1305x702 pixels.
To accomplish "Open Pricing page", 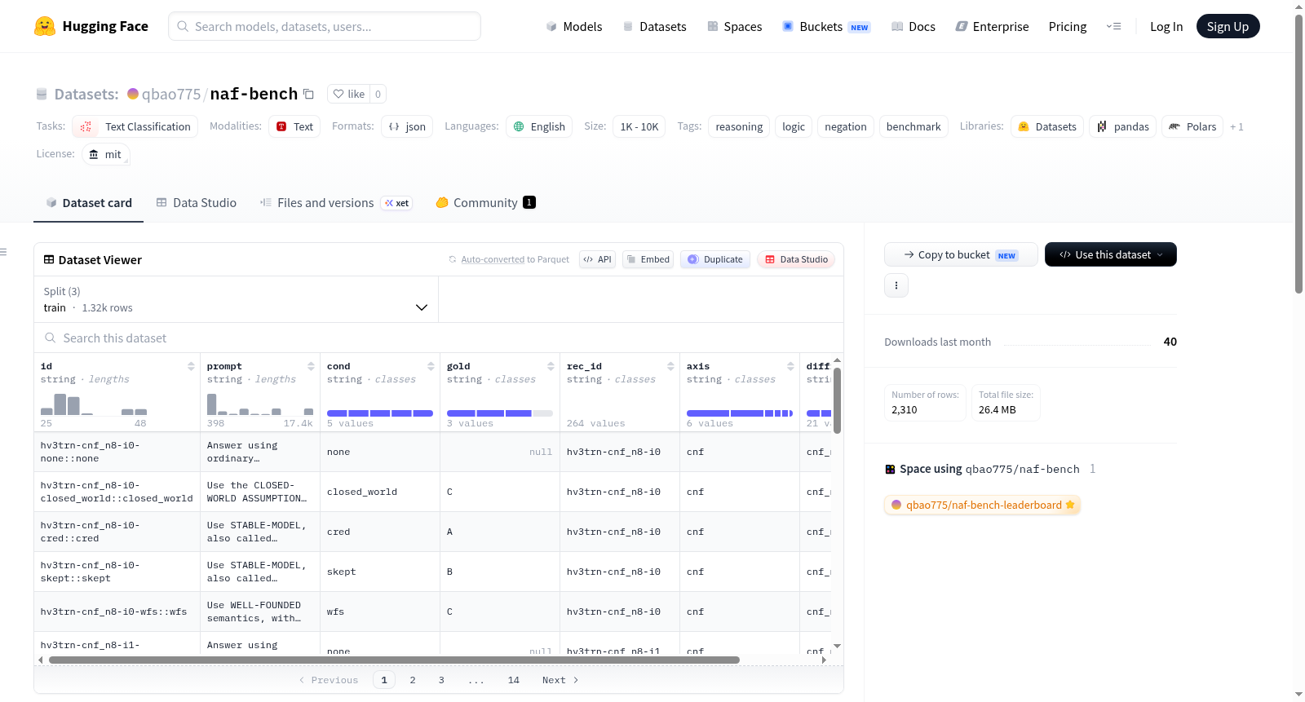I will click(1068, 26).
